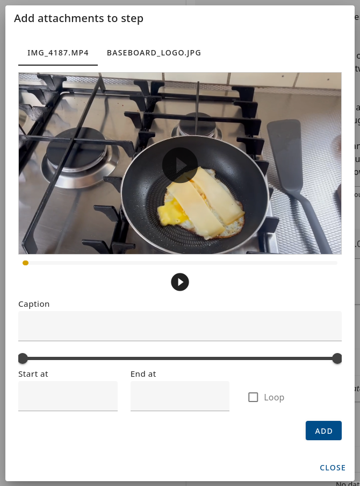360x486 pixels.
Task: Close the attachments dialog via CLOSE
Action: tap(333, 467)
